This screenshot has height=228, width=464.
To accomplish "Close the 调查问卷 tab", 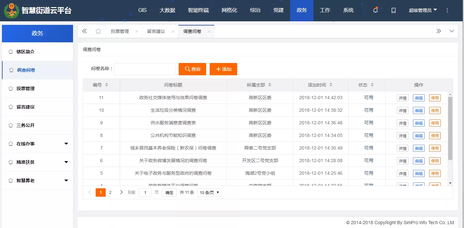I will click(x=209, y=31).
